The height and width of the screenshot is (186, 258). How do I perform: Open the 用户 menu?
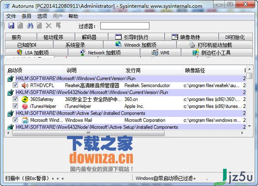58,16
